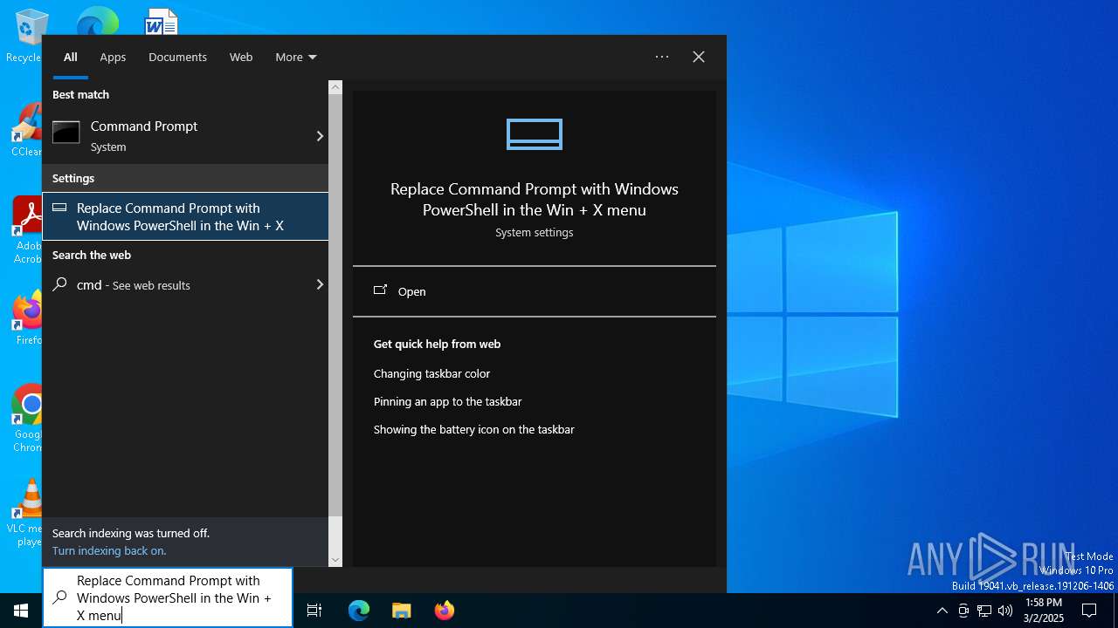
Task: Click inside the taskbar search box
Action: [168, 597]
